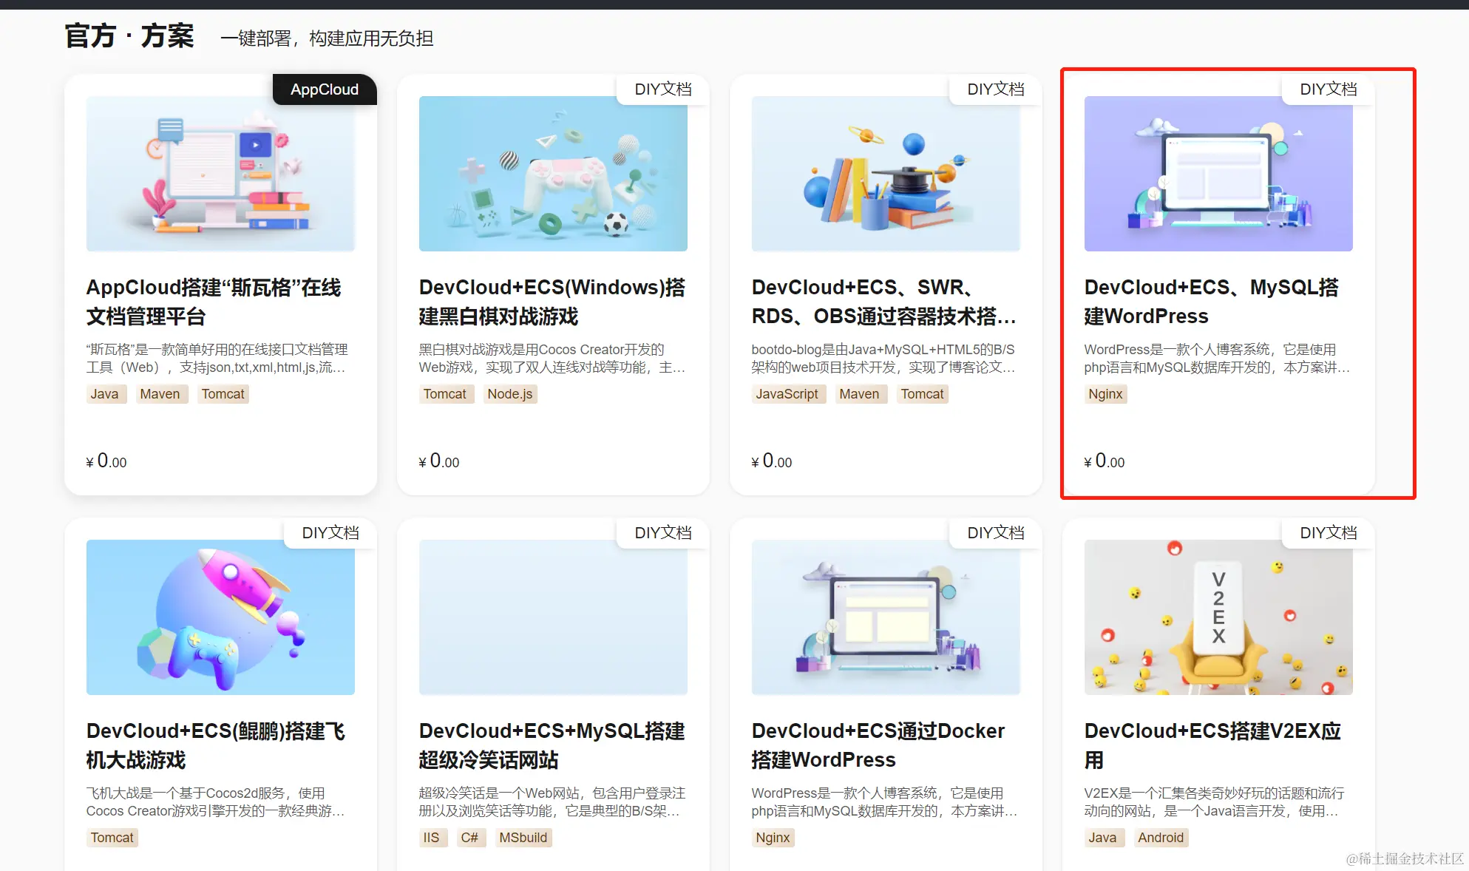Click the V2EX yellow armchair image
Viewport: 1469px width, 871px height.
tap(1218, 617)
